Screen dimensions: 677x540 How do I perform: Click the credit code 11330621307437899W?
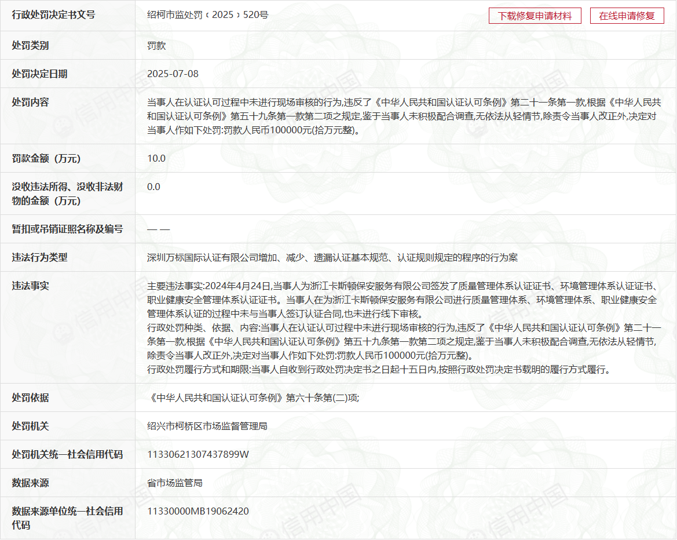pos(197,454)
